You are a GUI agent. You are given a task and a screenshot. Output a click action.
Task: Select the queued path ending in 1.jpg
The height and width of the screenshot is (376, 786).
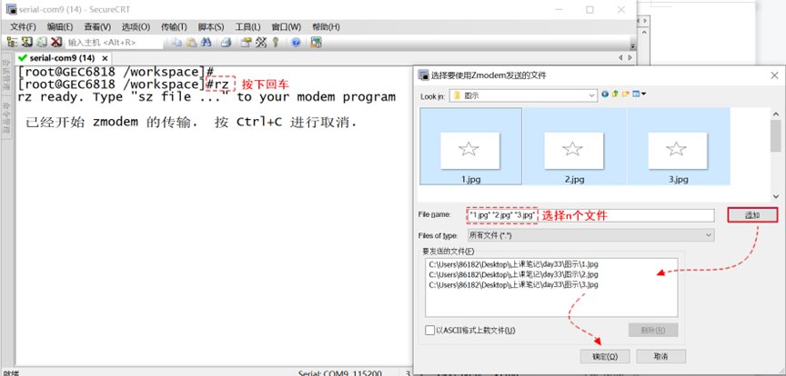(514, 264)
